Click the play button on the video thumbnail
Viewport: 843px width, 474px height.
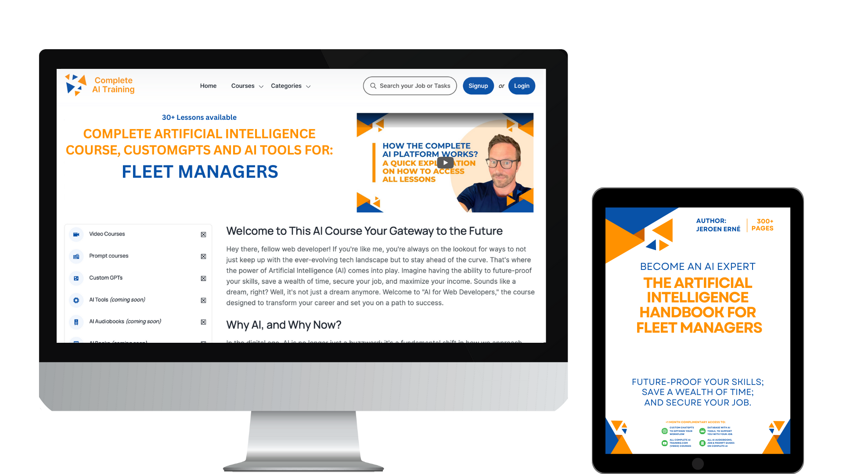[445, 163]
